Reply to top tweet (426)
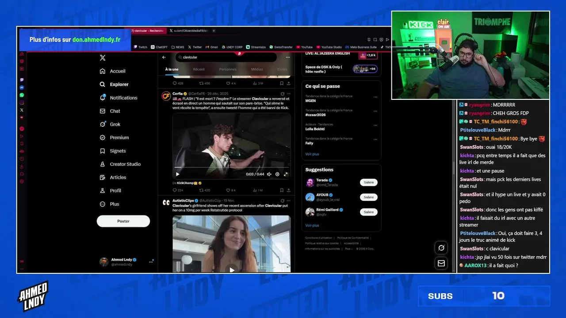Screen dimensions: 566x318 point(178,83)
